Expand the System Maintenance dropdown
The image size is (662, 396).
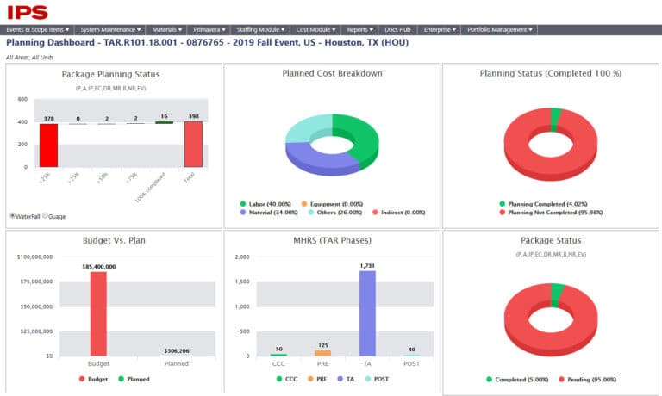[x=111, y=29]
